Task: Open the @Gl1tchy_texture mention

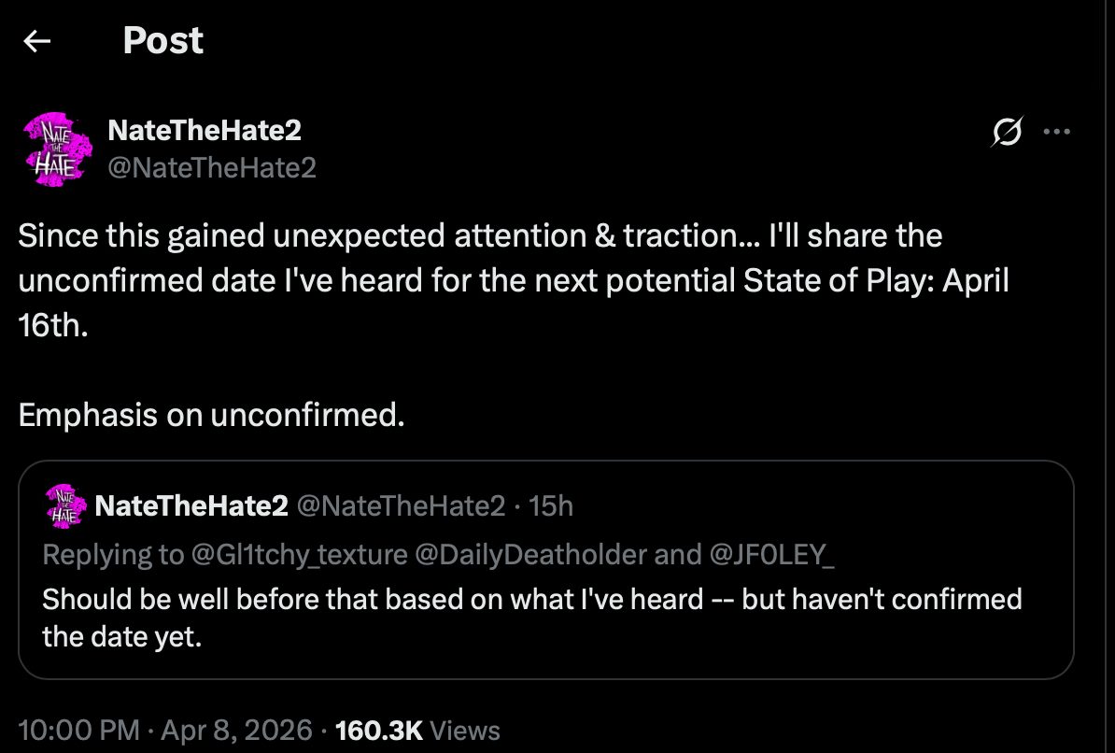Action: pos(299,554)
